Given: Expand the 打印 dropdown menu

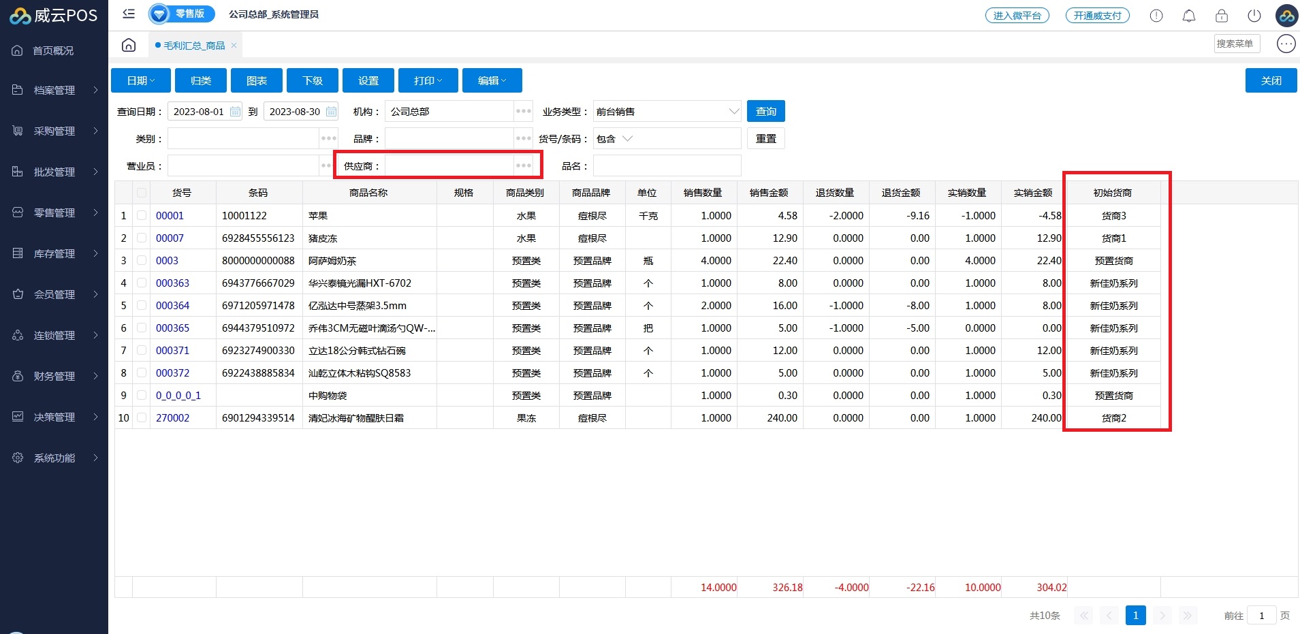Looking at the screenshot, I should [x=428, y=80].
